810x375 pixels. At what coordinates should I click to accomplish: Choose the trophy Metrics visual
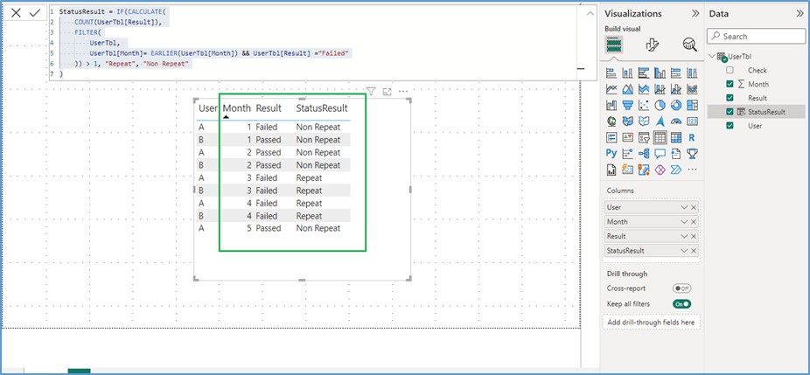pos(692,154)
